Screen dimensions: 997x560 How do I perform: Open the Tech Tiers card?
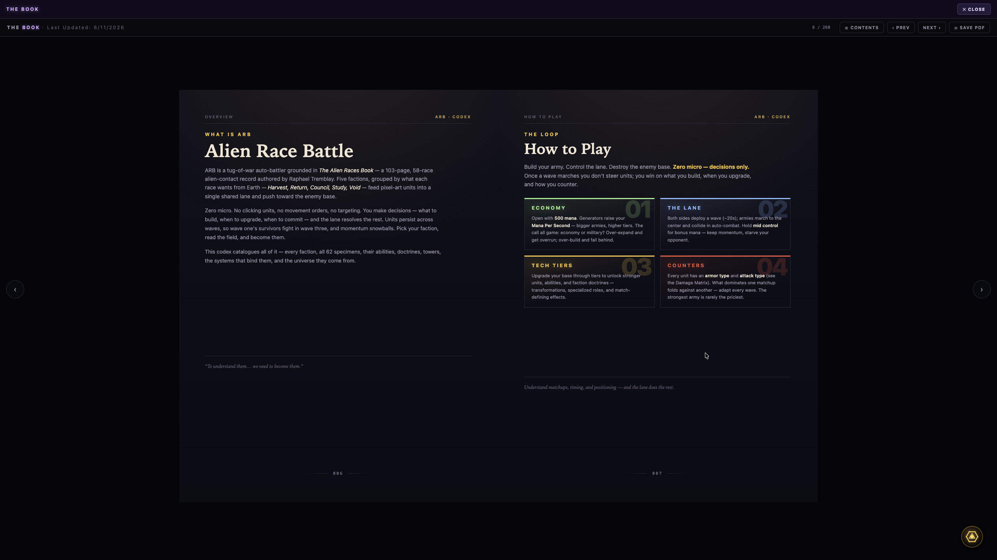click(589, 282)
